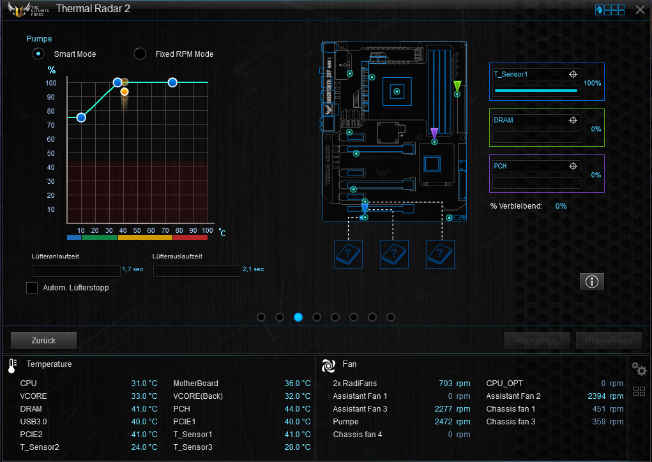Screen dimensions: 652x462
Task: Click the DRAM percentage slider bar
Action: (536, 137)
